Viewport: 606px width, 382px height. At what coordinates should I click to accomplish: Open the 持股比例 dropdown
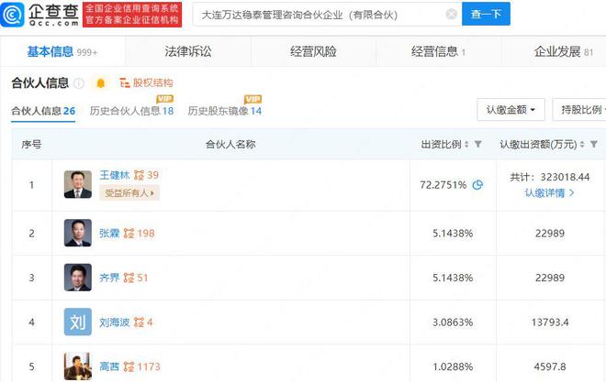(x=579, y=110)
